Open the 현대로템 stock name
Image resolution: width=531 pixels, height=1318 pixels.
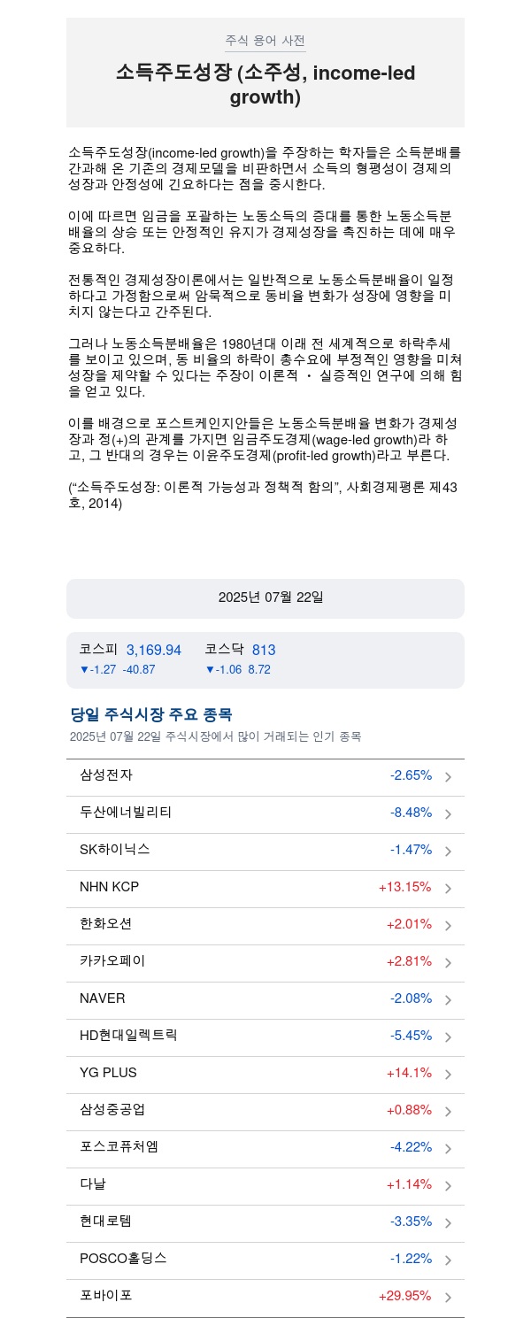[105, 1222]
